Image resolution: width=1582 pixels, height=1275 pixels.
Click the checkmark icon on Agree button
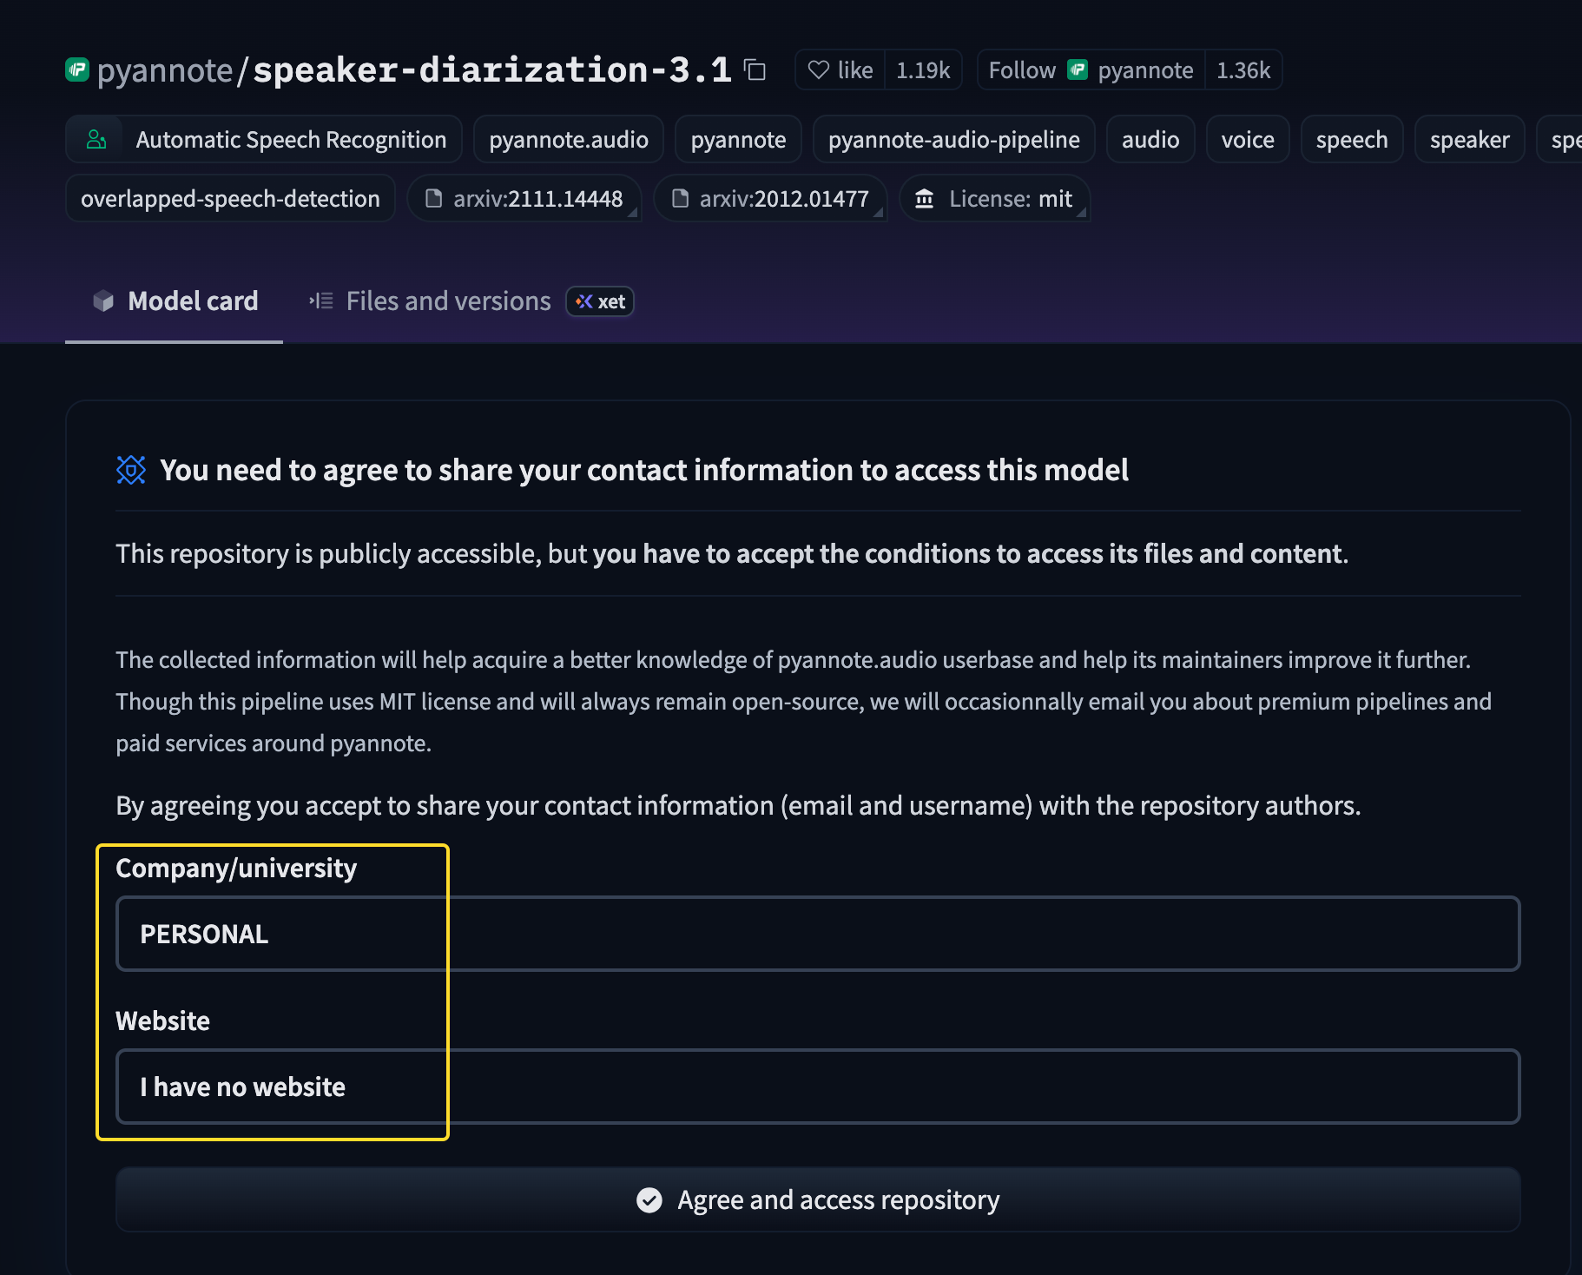(x=649, y=1199)
